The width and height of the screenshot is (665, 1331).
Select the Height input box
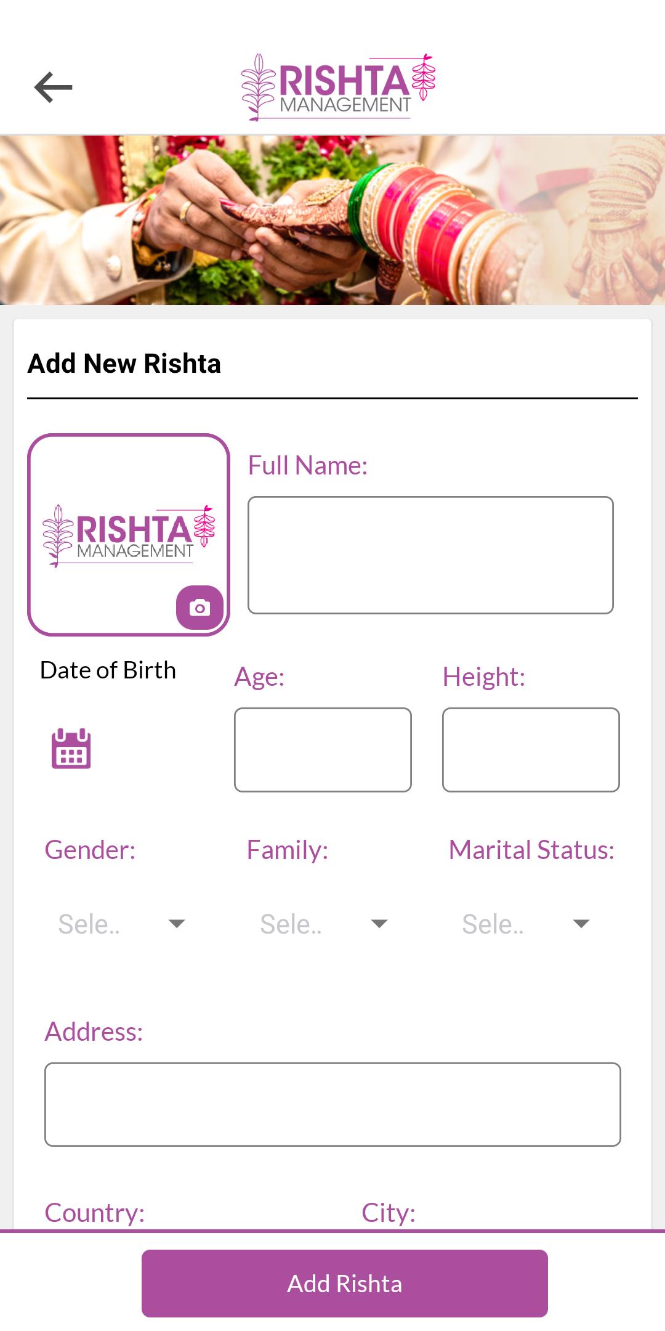pos(531,749)
